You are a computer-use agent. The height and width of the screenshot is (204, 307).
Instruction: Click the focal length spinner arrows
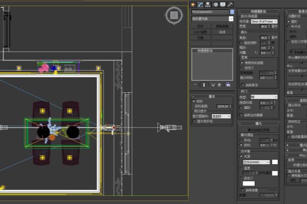[x=270, y=37]
